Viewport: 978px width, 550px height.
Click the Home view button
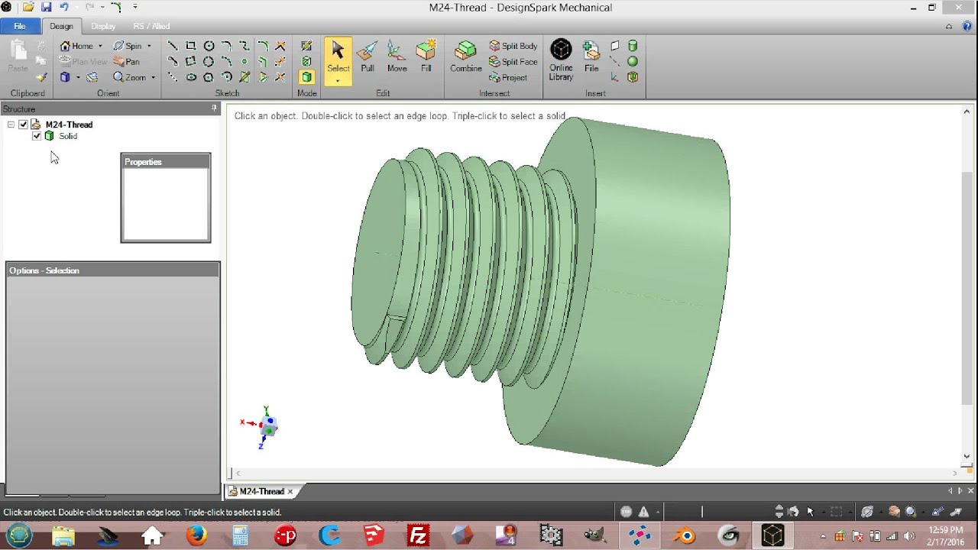[76, 46]
